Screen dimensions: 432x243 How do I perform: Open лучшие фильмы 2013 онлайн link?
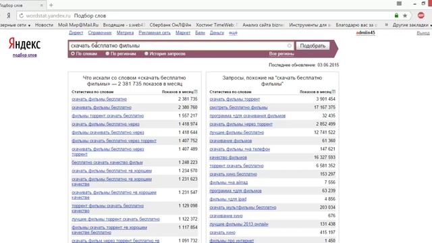click(239, 224)
